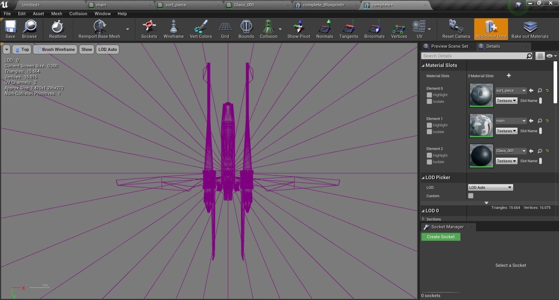
Task: Enable Highlight for Element 1
Action: (x=429, y=125)
